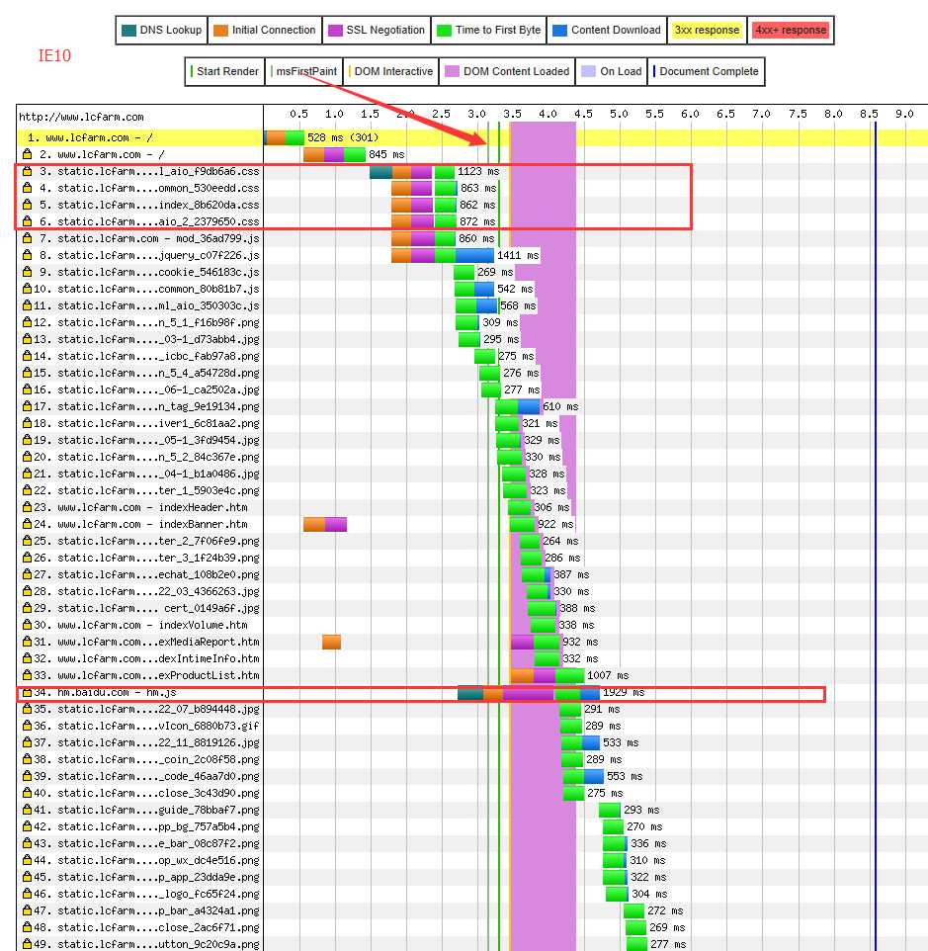Click the http://www.lcfarm.com header text

81,117
